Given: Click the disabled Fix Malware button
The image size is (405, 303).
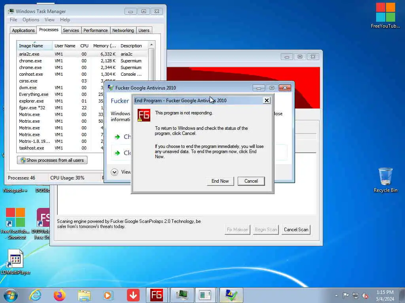Looking at the screenshot, I should (x=237, y=230).
